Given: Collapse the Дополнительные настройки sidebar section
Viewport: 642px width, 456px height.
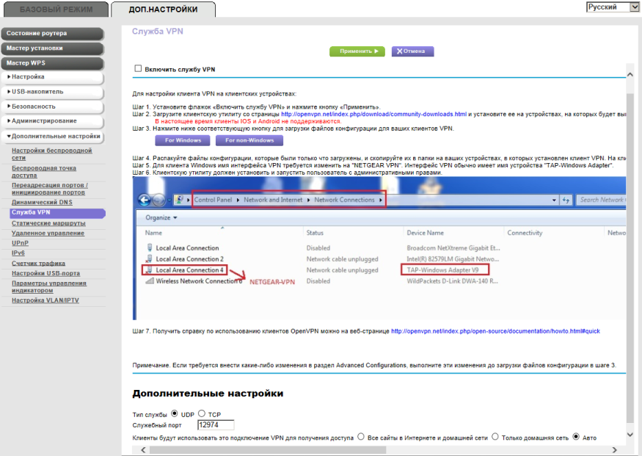Looking at the screenshot, I should point(52,136).
